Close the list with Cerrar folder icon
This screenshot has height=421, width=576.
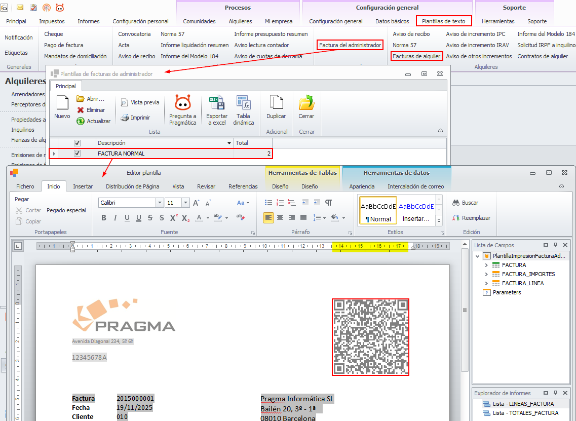(306, 102)
